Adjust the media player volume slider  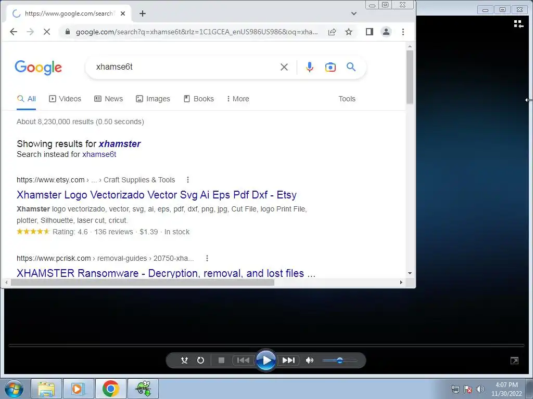(339, 361)
